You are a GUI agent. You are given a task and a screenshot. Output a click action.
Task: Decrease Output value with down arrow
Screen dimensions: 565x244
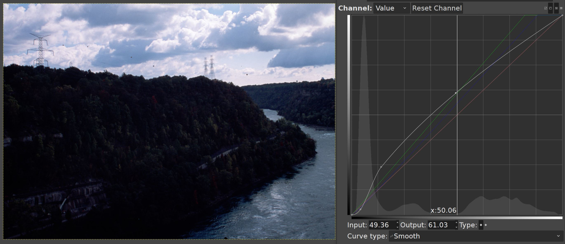[456, 227]
